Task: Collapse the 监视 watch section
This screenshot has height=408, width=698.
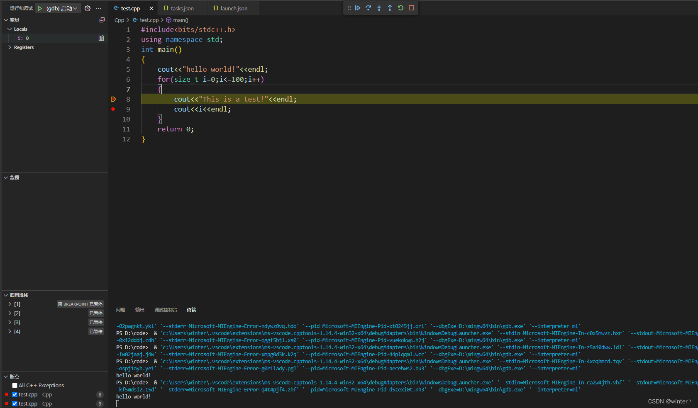Action: [x=6, y=177]
